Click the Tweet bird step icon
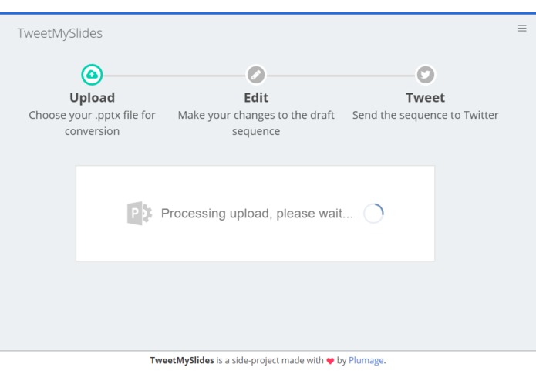 [425, 75]
